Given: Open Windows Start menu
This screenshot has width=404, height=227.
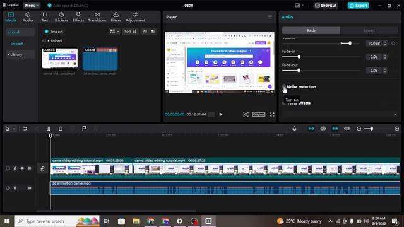Looking at the screenshot, I should point(7,221).
